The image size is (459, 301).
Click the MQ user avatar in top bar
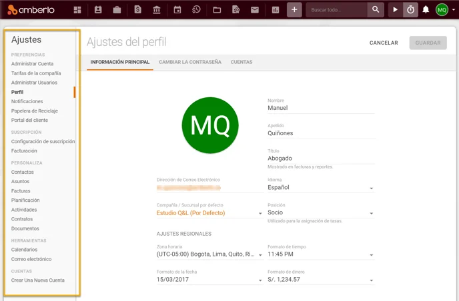[442, 10]
